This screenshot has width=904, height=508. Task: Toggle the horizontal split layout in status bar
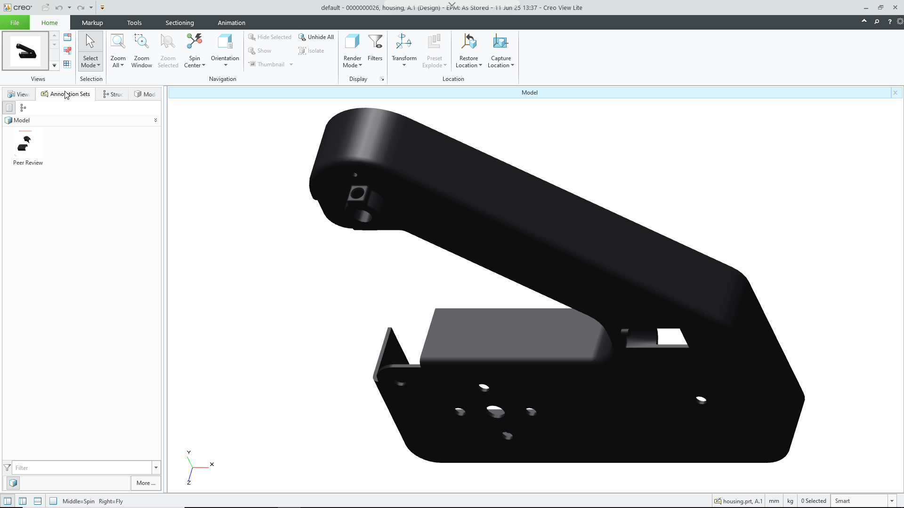pos(38,501)
